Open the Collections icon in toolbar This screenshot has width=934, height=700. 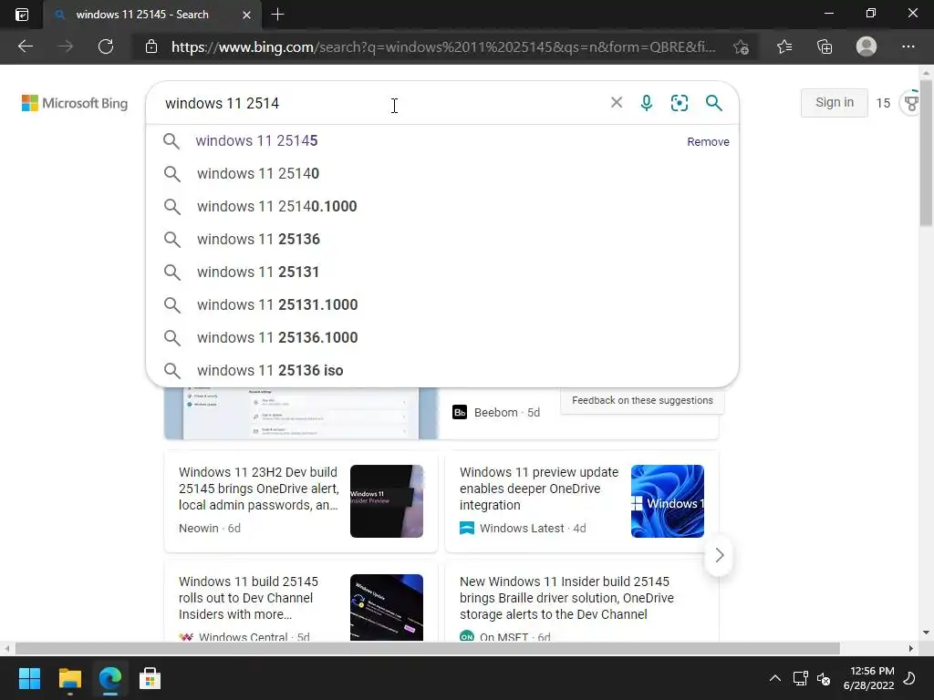(x=825, y=46)
